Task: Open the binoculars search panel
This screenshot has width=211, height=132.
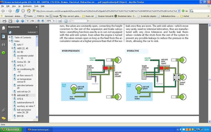Action: point(4,45)
